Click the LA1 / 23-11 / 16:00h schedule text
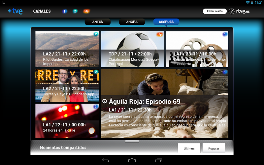This screenshot has height=165, width=264. (x=195, y=54)
